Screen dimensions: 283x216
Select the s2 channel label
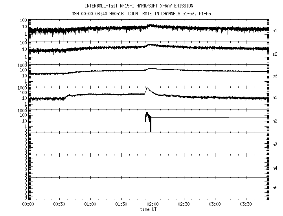pos(275,54)
